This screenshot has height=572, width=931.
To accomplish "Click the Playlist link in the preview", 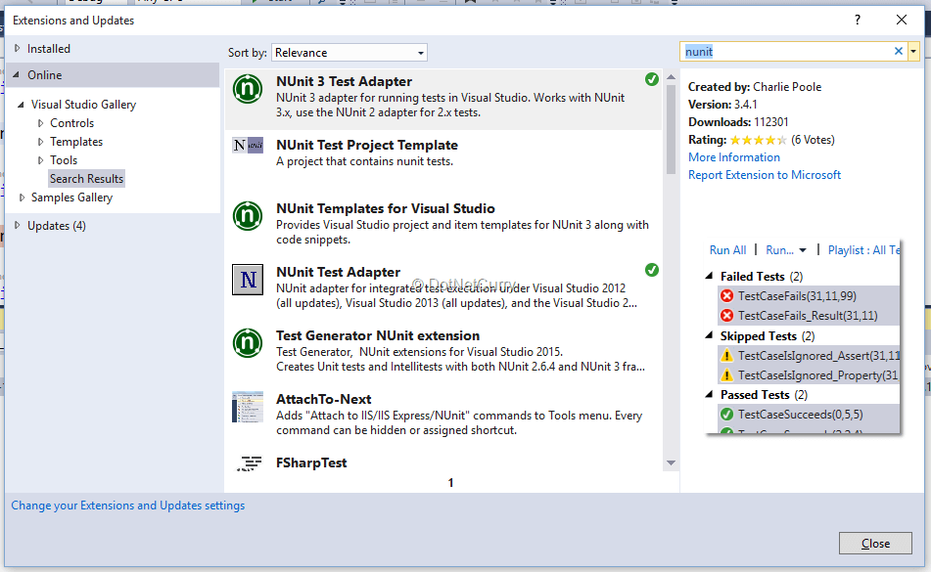I will [x=863, y=250].
